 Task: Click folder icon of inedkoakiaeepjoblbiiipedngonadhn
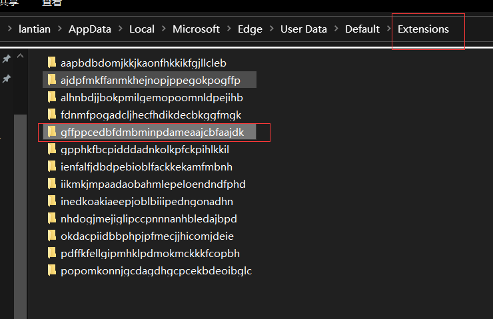52,200
